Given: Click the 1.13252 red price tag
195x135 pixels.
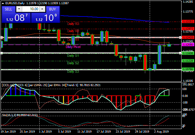Looking at the screenshot, I should click(188, 22).
